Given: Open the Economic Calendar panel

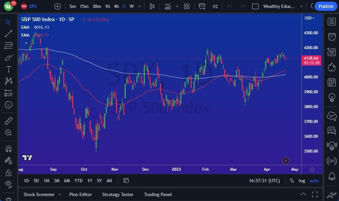Looking at the screenshot, I should pyautogui.click(x=331, y=82).
